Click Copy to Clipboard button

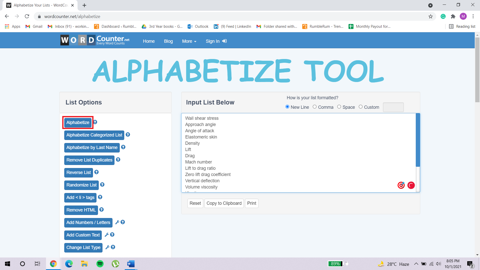224,203
